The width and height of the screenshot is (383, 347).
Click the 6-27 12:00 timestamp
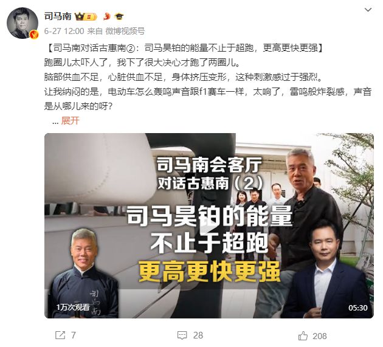[x=64, y=31]
